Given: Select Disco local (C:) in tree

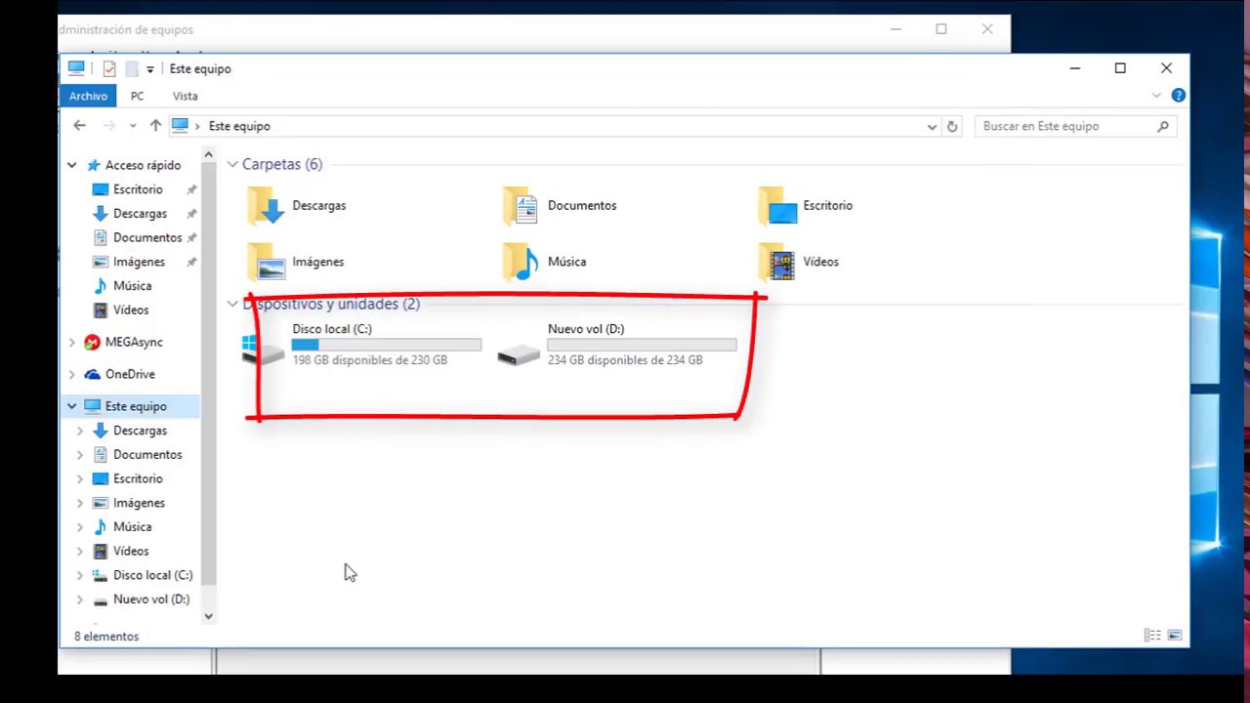Looking at the screenshot, I should point(152,575).
